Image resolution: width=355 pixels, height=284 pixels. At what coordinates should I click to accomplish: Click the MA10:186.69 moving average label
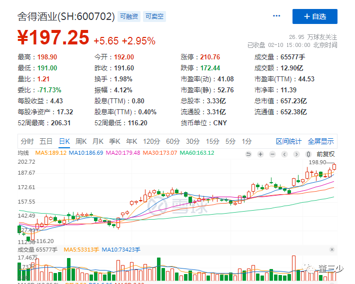click(86, 153)
